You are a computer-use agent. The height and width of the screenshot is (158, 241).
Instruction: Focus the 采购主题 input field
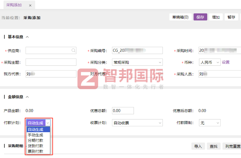tap(51, 62)
